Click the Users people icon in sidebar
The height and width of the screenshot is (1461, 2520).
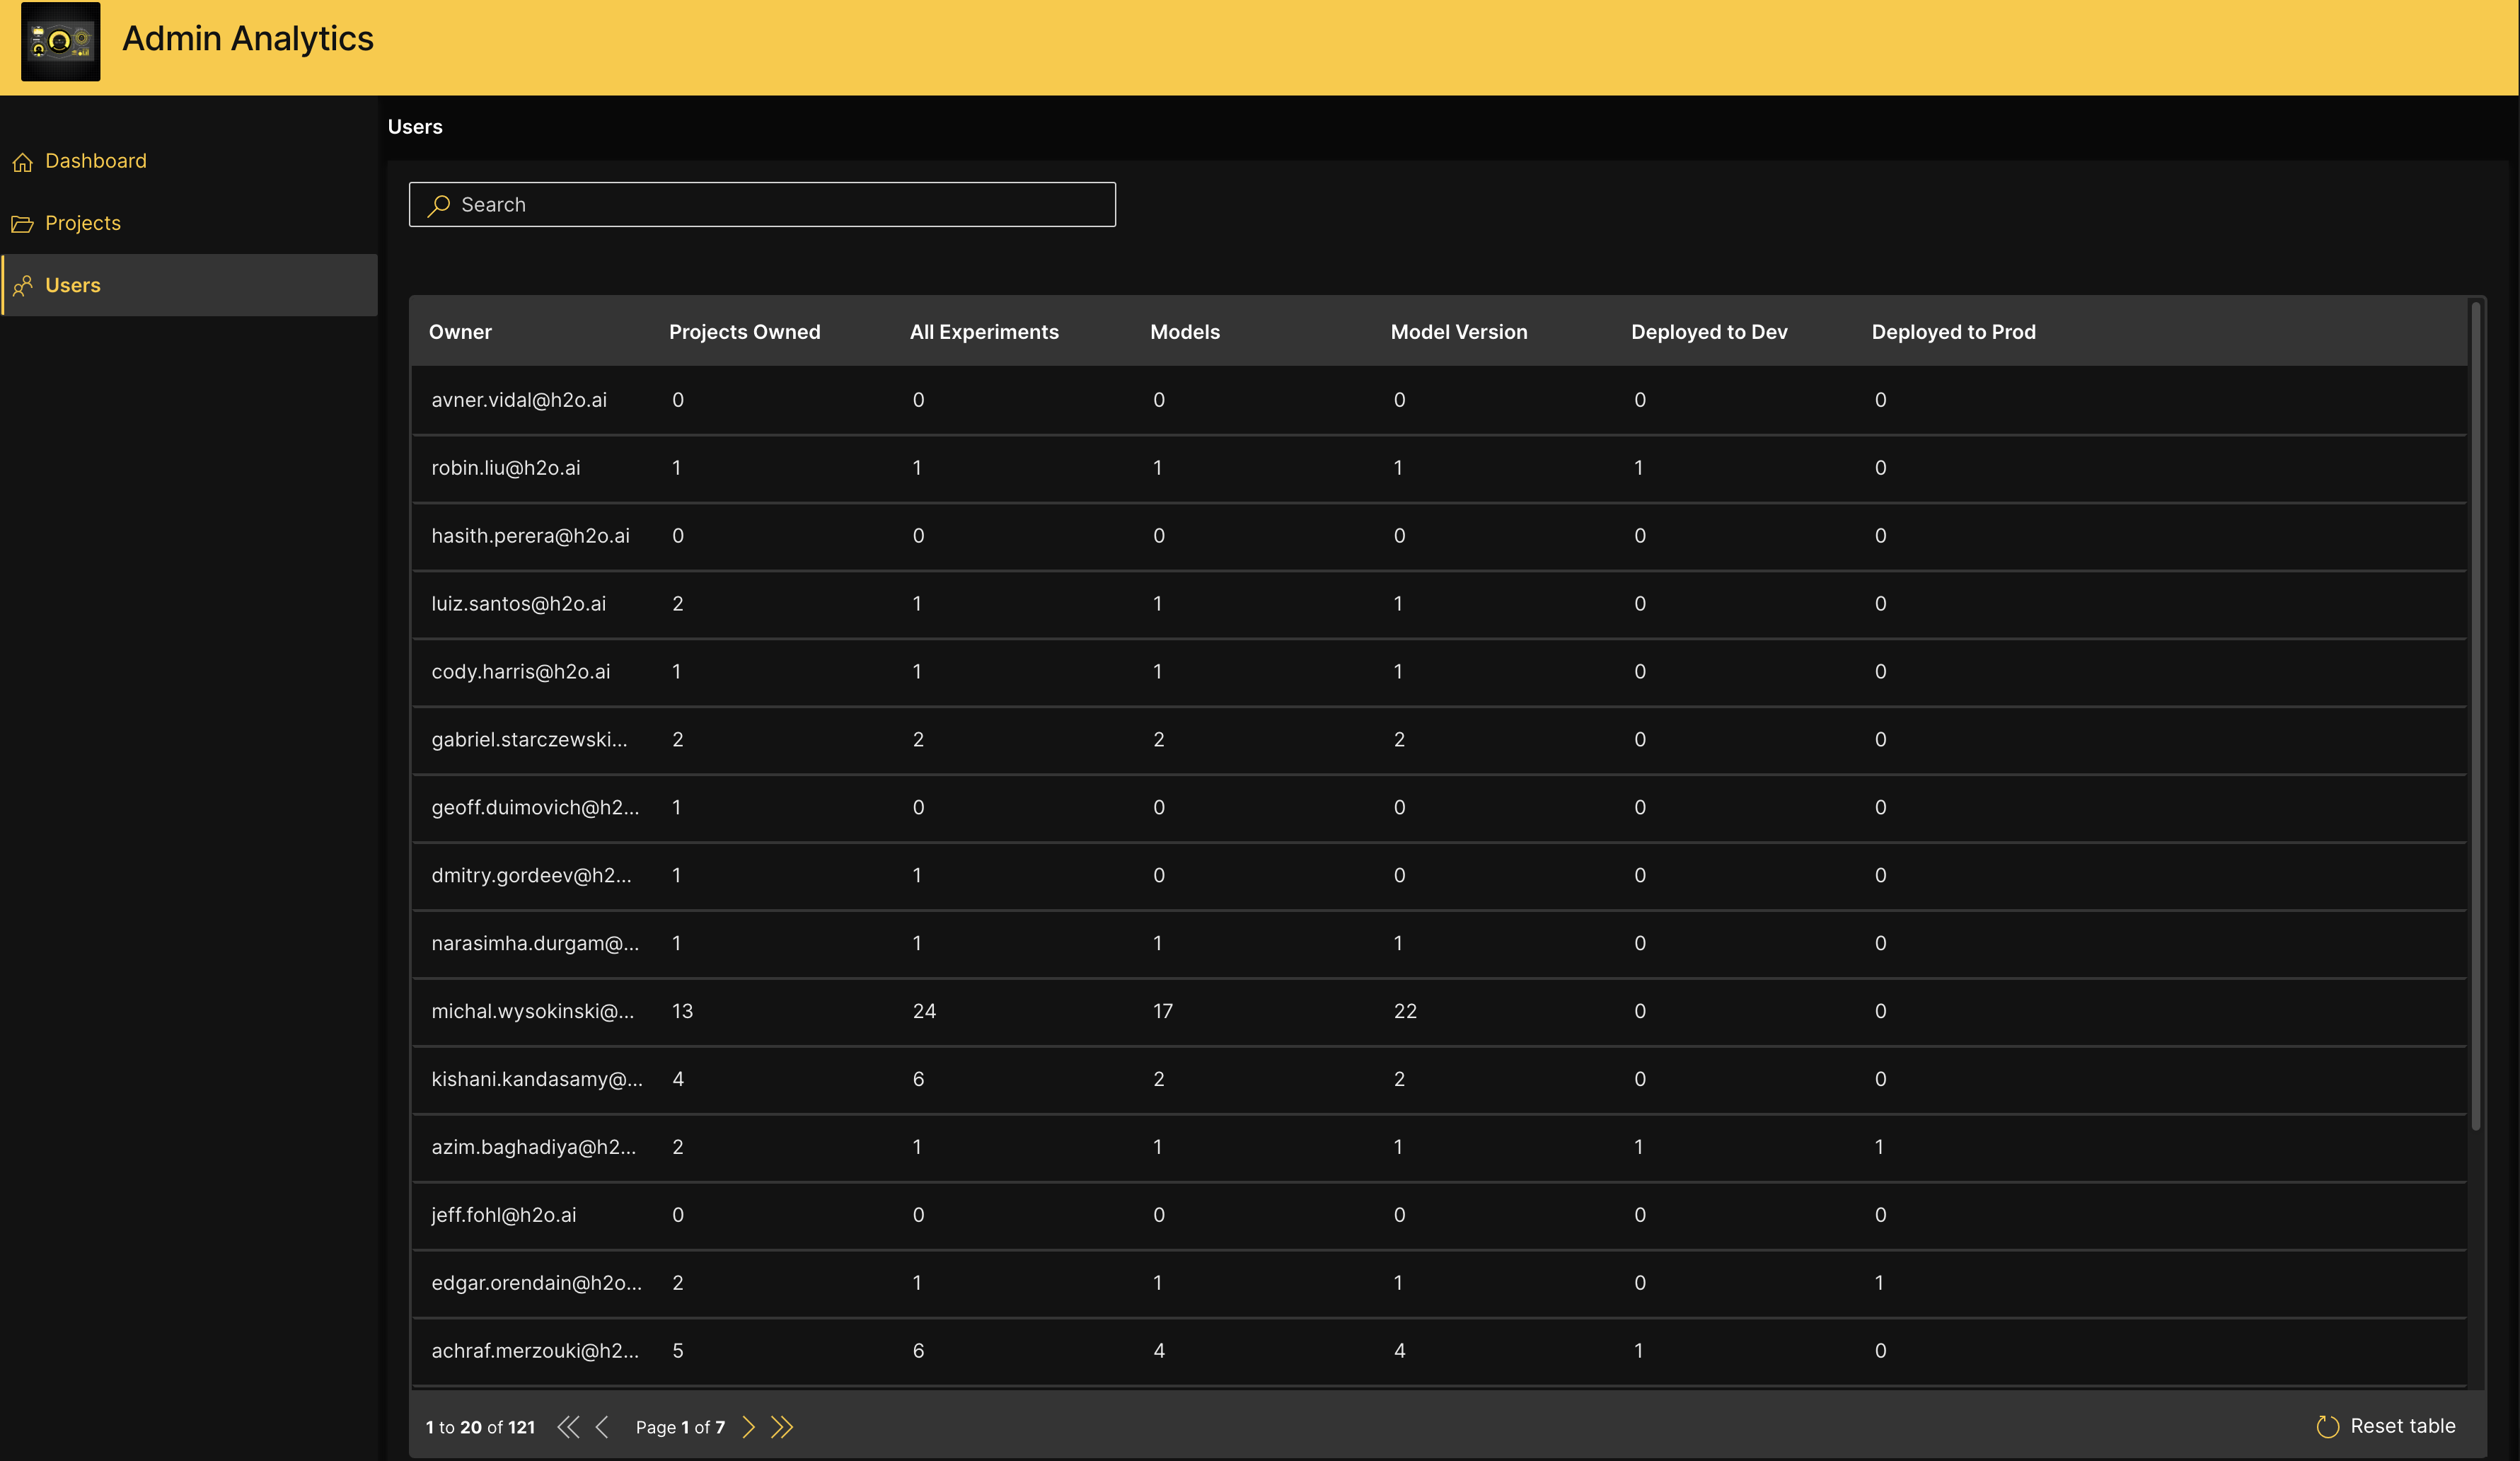point(22,286)
